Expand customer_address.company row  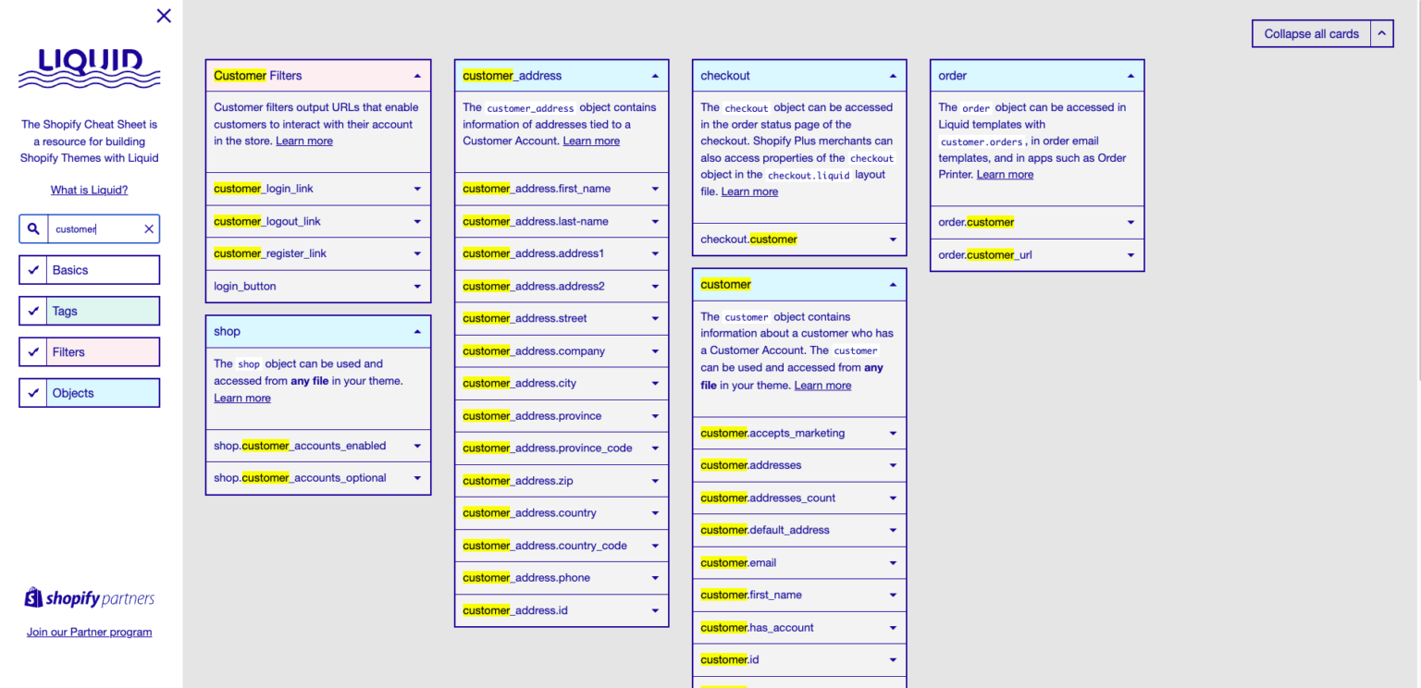562,351
